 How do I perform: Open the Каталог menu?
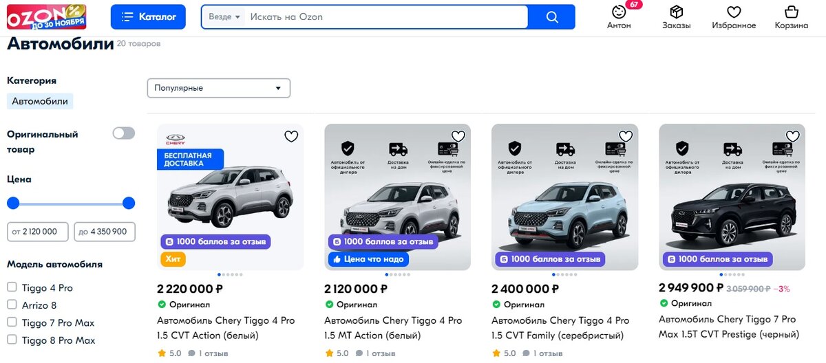pos(148,17)
